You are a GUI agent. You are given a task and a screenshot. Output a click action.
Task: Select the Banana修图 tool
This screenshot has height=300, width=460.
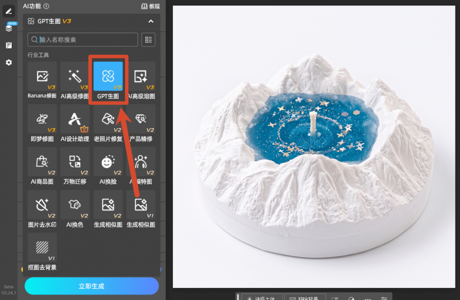(42, 80)
